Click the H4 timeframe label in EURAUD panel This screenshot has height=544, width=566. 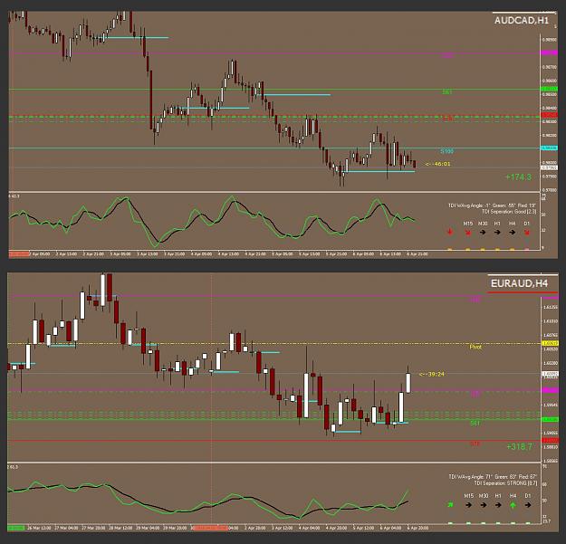tap(513, 496)
